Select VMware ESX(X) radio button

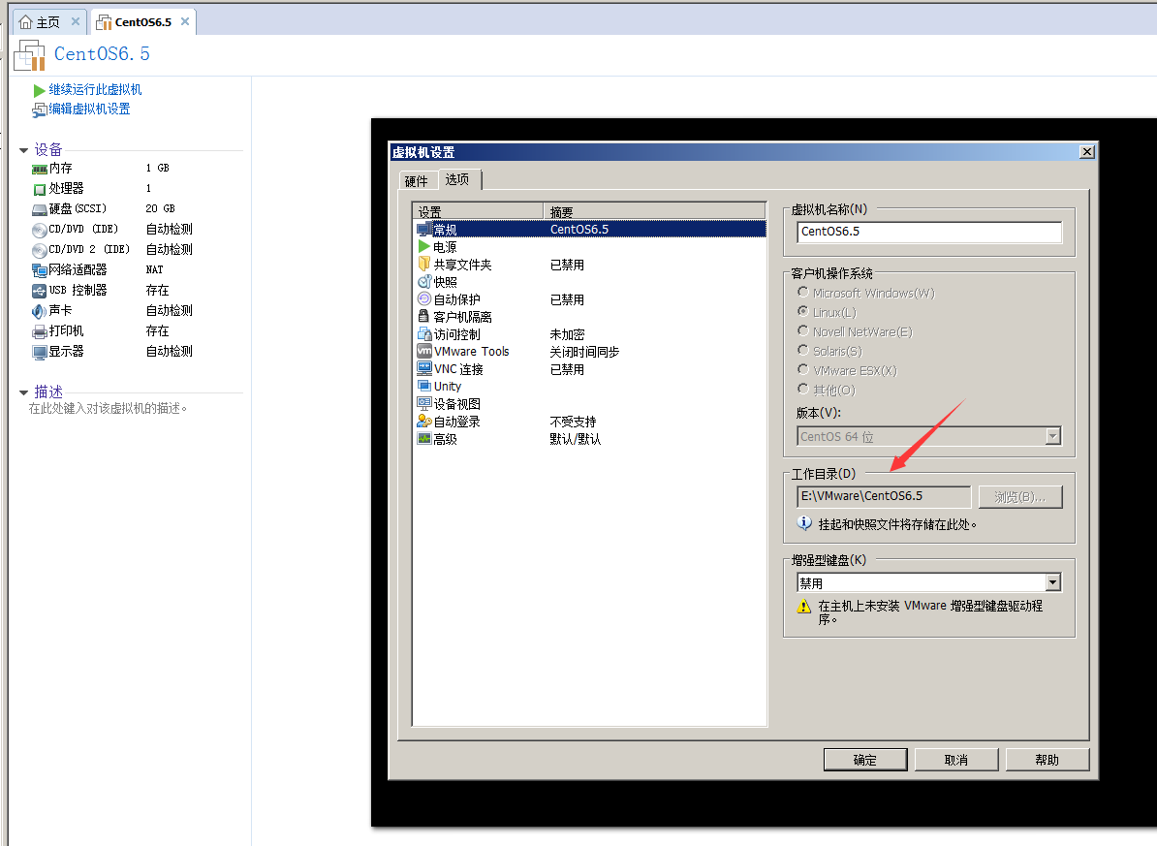coord(802,369)
